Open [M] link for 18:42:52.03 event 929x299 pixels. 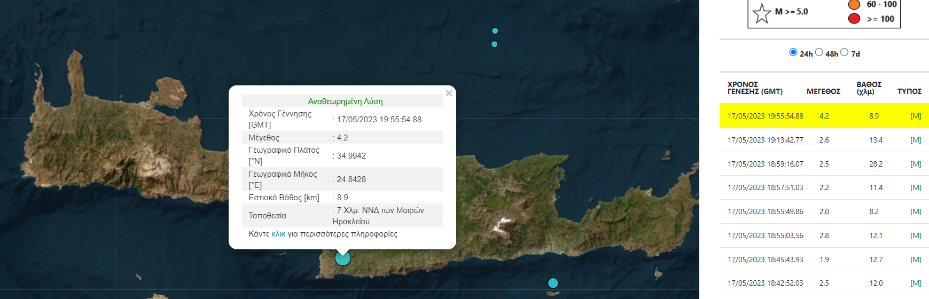(916, 283)
